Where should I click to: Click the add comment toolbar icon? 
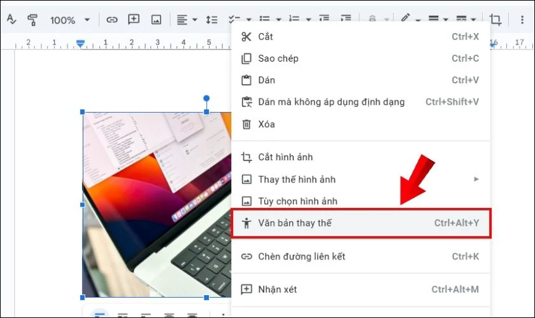[x=134, y=20]
